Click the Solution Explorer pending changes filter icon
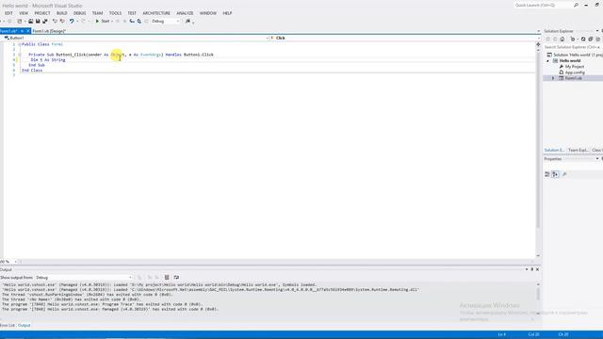Image resolution: width=603 pixels, height=339 pixels. click(x=573, y=40)
